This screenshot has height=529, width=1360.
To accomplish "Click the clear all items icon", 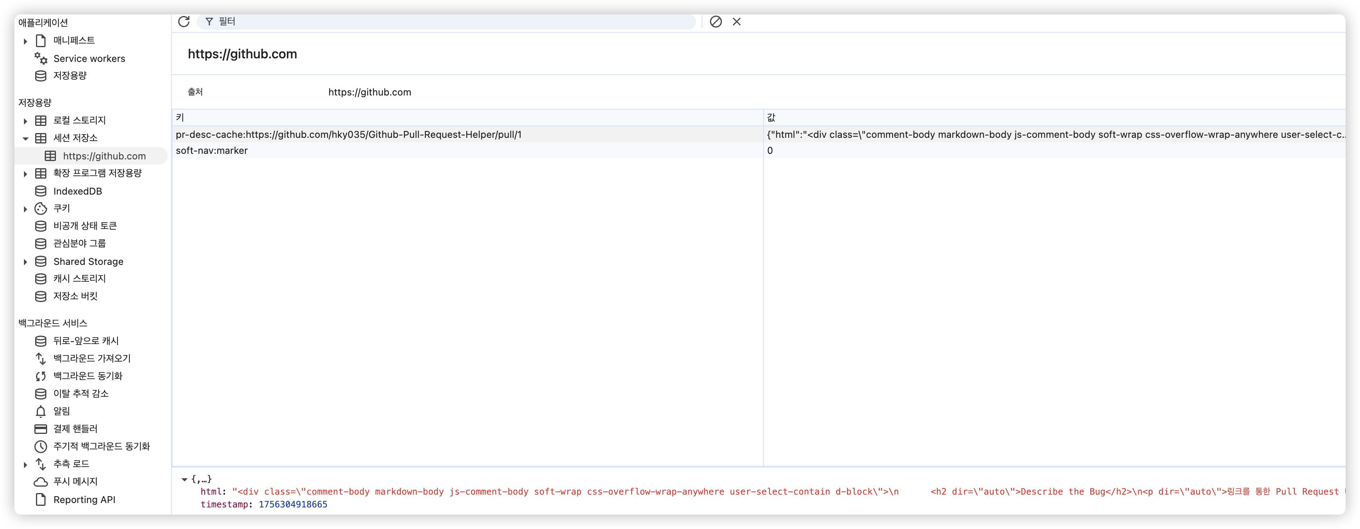I will [x=716, y=22].
